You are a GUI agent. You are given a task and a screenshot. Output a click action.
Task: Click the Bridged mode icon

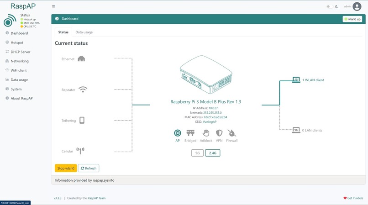coord(190,133)
